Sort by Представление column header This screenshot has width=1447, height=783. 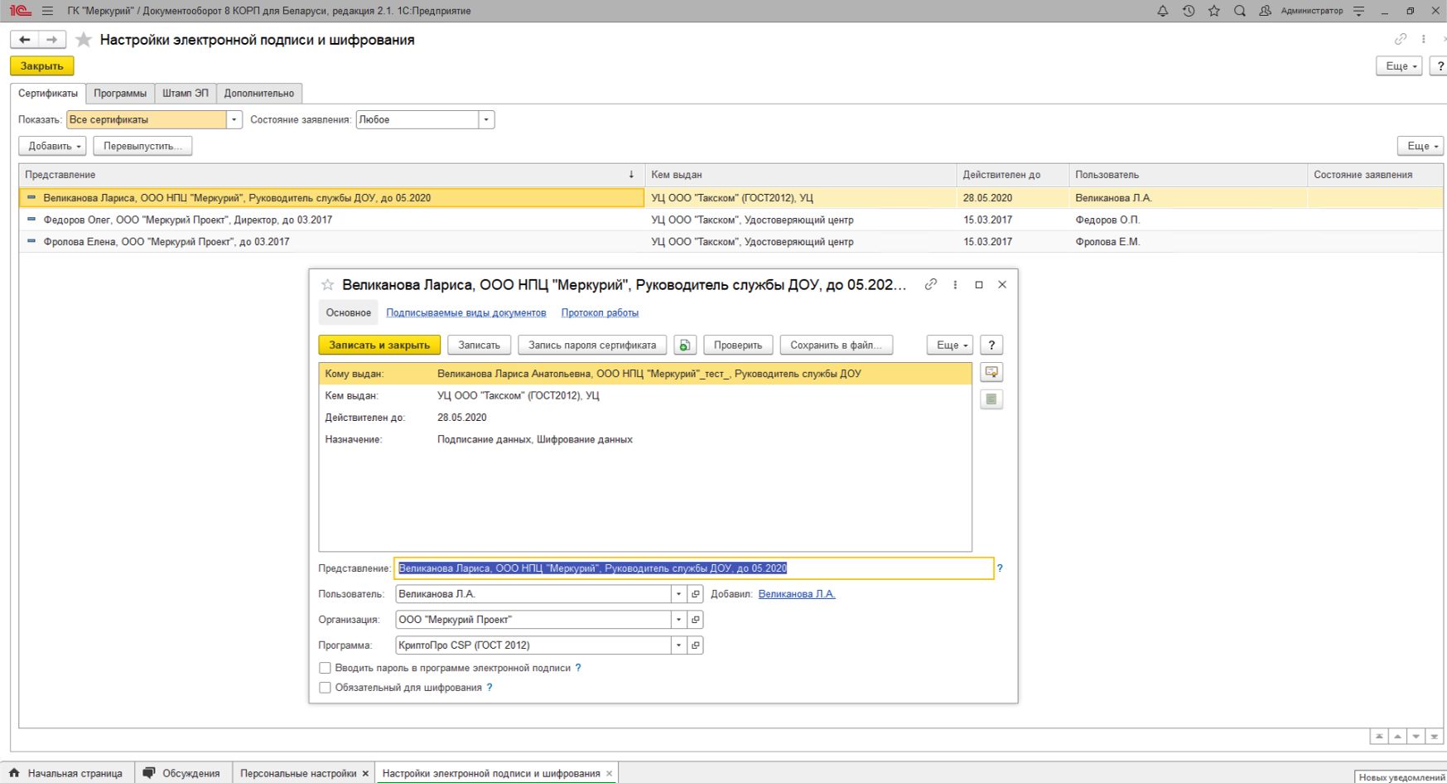331,175
